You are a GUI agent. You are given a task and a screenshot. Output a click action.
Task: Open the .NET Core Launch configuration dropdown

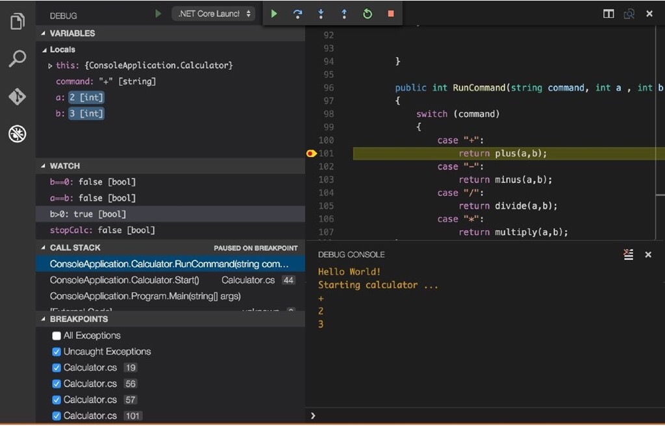pos(214,14)
